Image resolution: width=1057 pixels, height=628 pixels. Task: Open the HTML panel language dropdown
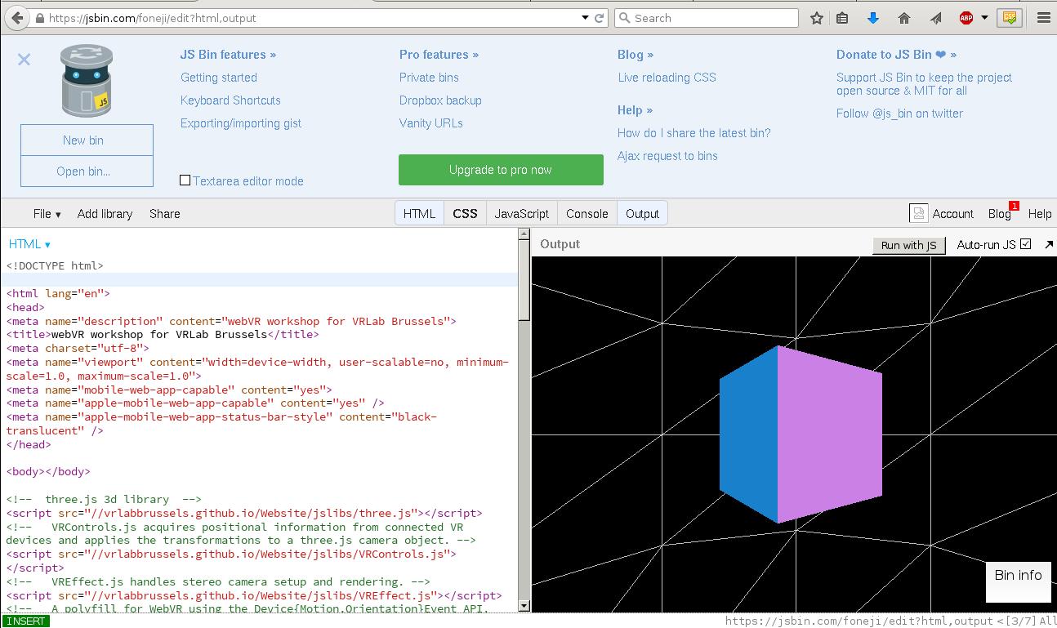click(29, 244)
